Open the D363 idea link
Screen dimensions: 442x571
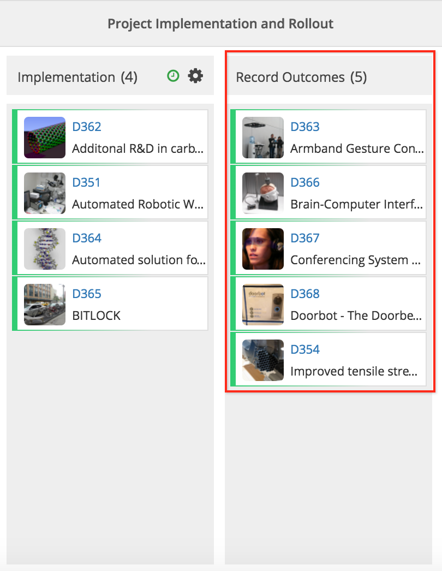[305, 127]
